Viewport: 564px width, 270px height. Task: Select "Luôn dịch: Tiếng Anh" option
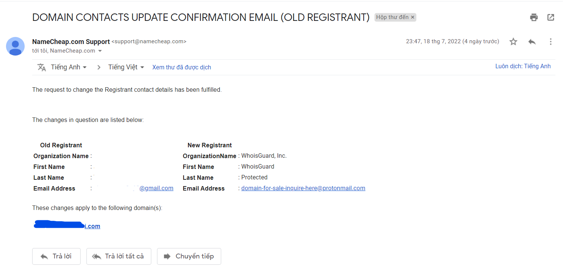pos(523,66)
